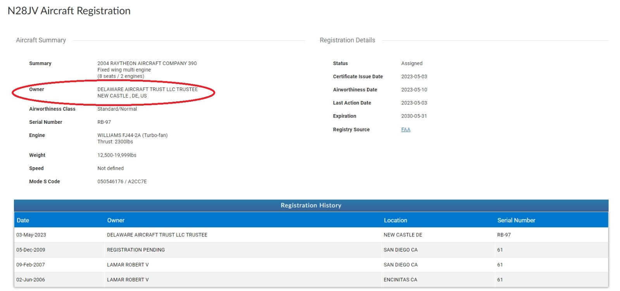Click the RB-97 cell in history table
Image resolution: width=620 pixels, height=291 pixels.
504,235
